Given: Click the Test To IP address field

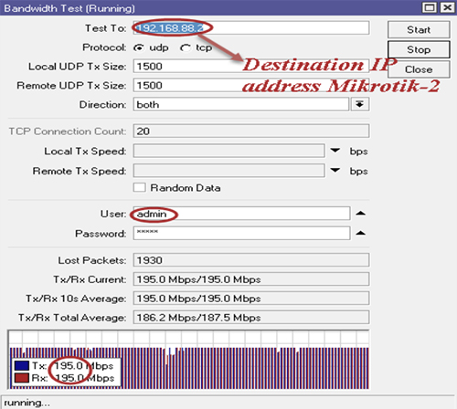Looking at the screenshot, I should [251, 28].
